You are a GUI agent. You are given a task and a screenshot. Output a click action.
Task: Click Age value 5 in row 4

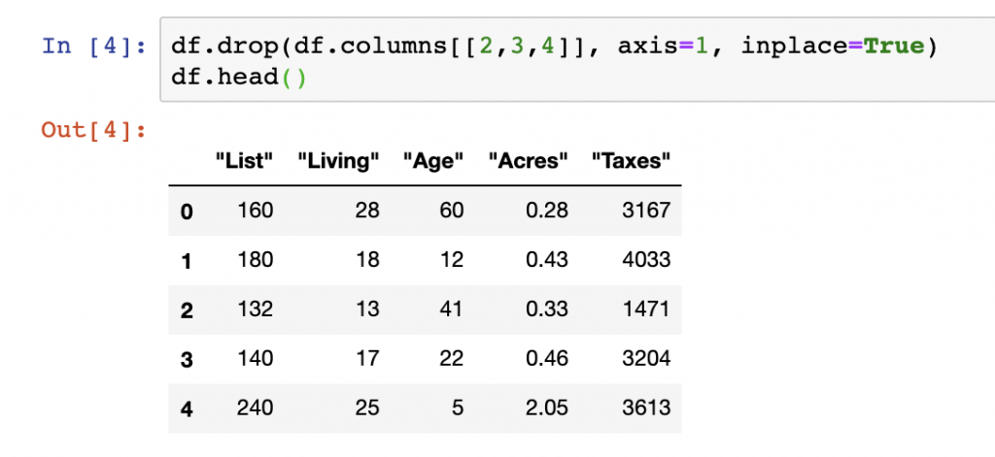(459, 408)
